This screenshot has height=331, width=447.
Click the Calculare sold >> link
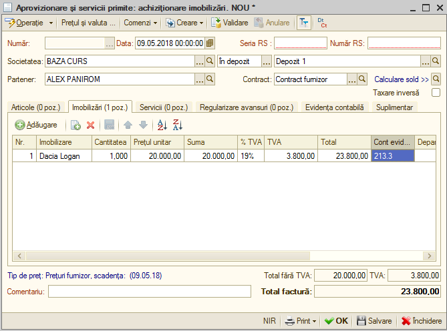[402, 79]
